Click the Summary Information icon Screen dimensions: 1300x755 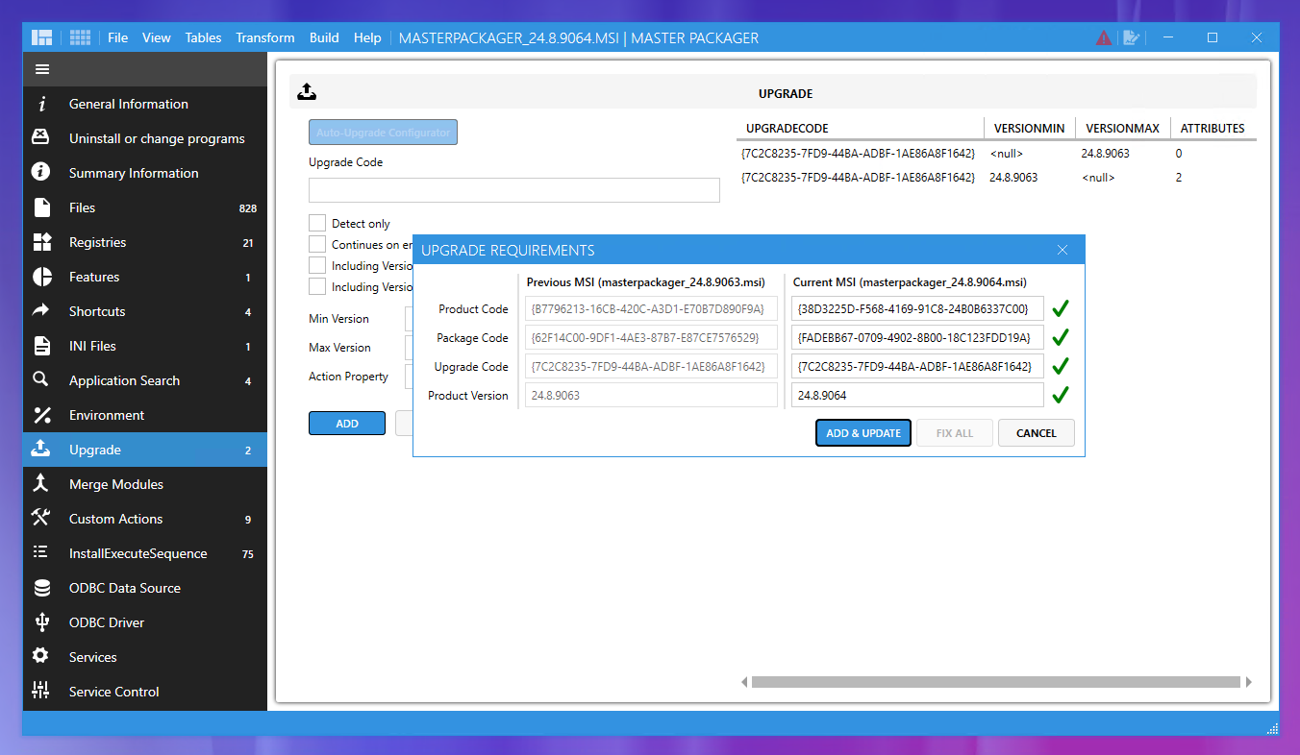41,173
